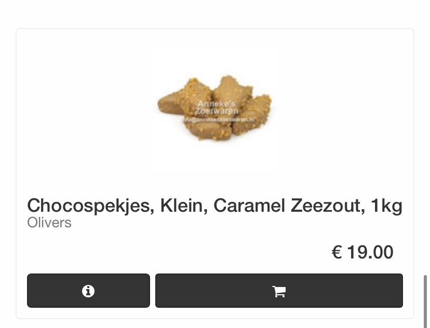
Task: Put the 1kg Chocospekjes in the basket
Action: (279, 291)
